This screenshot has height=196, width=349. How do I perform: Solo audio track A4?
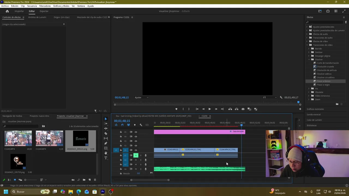141,169
